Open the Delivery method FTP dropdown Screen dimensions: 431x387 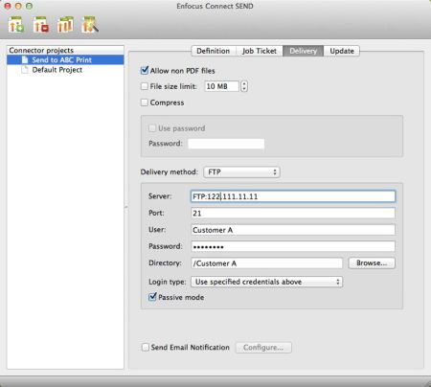click(241, 172)
